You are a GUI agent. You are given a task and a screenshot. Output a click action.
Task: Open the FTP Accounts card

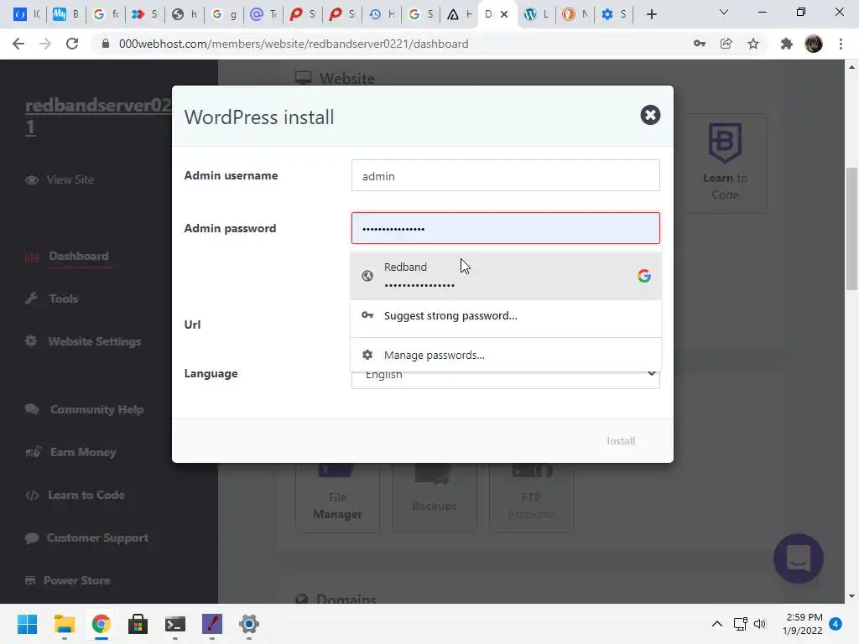531,497
